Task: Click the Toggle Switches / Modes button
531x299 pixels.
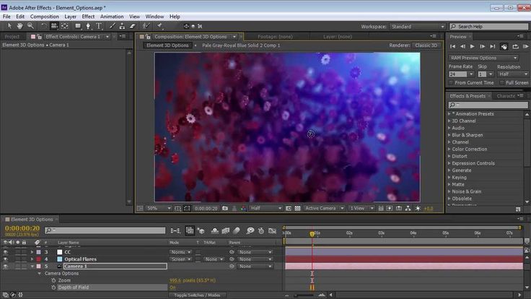Action: 197,295
